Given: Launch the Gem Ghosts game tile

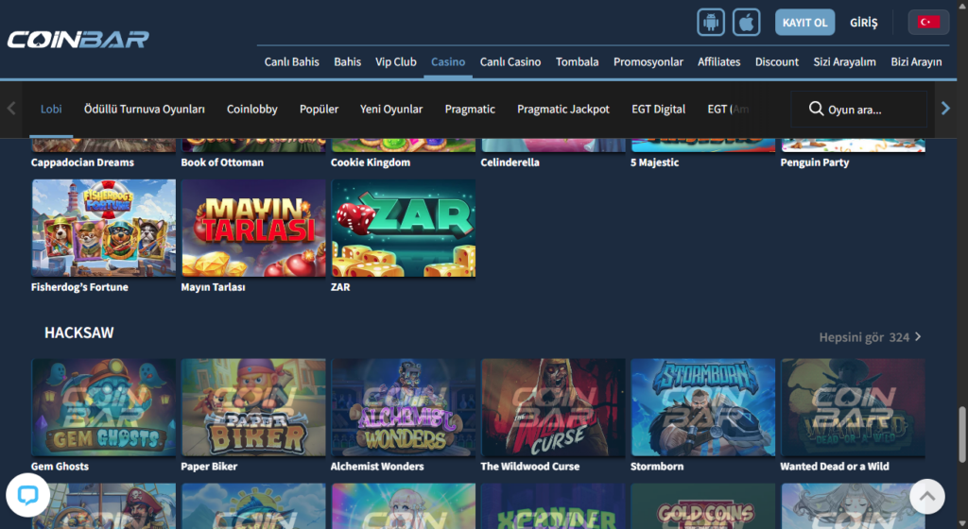Looking at the screenshot, I should pos(104,407).
